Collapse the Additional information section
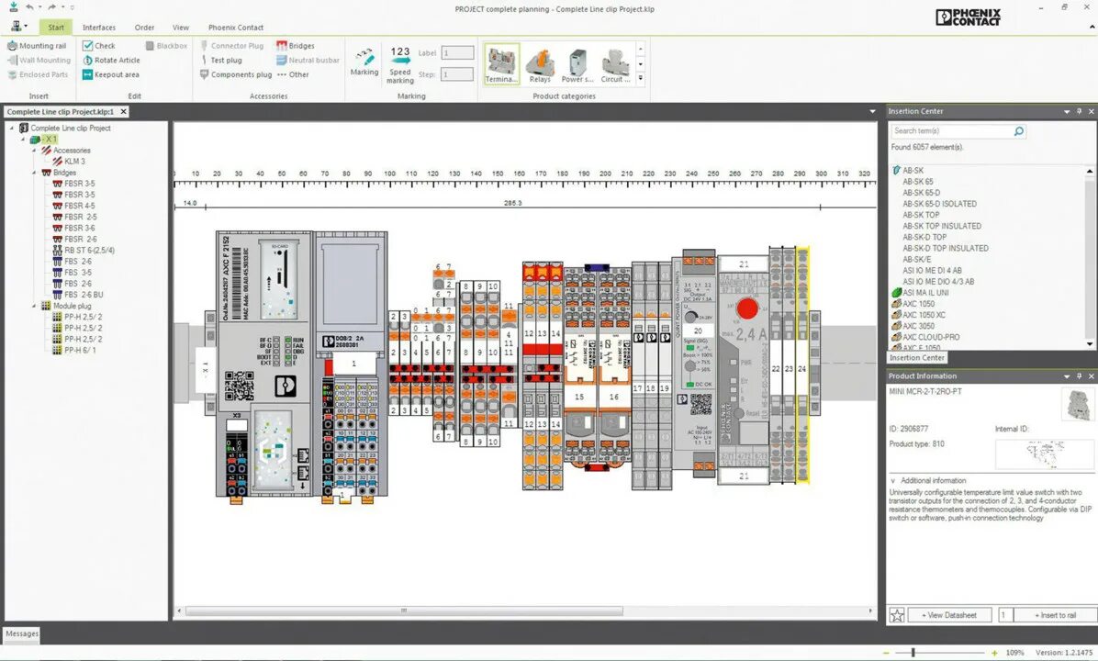Screen dimensions: 1098x661 (x=893, y=481)
